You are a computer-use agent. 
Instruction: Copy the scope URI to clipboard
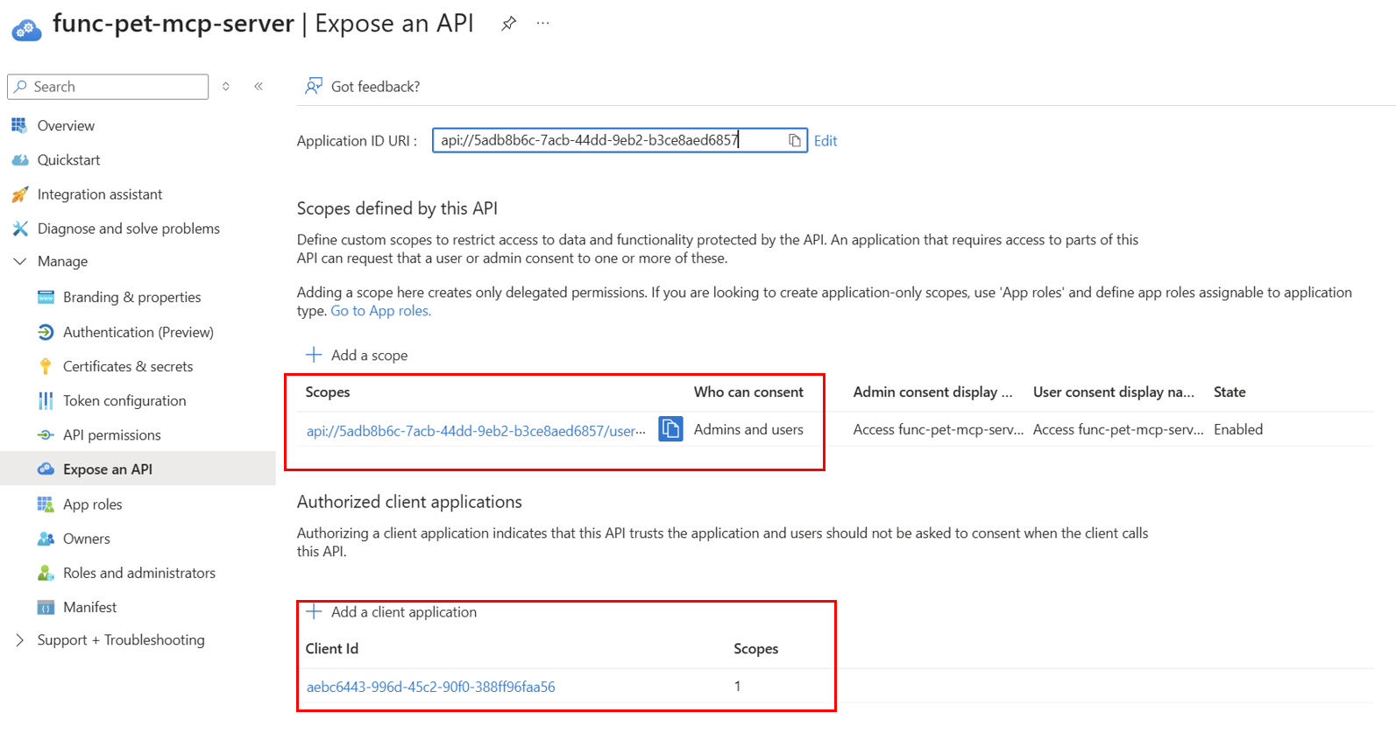coord(670,429)
